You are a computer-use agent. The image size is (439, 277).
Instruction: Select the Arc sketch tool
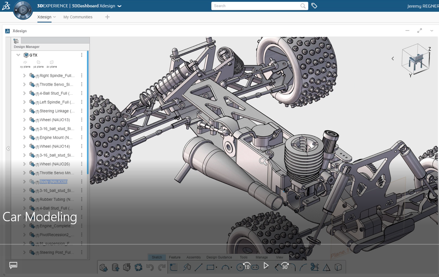point(225,267)
